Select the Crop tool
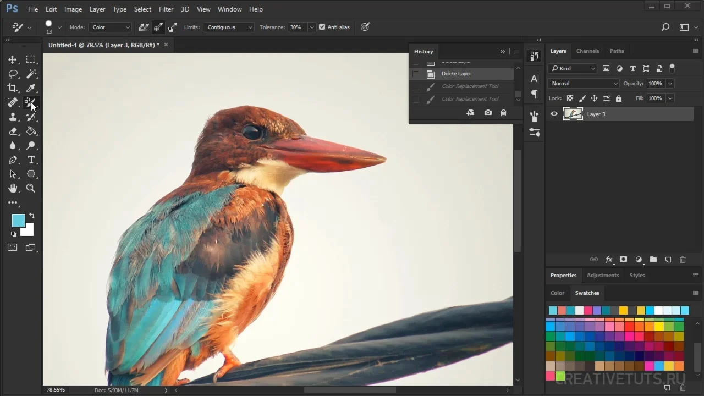 pos(13,88)
